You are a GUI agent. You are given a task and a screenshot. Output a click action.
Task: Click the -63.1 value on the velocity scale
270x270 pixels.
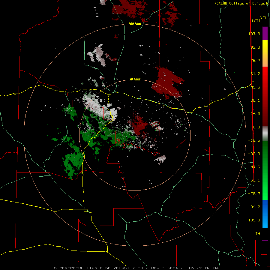click(254, 180)
